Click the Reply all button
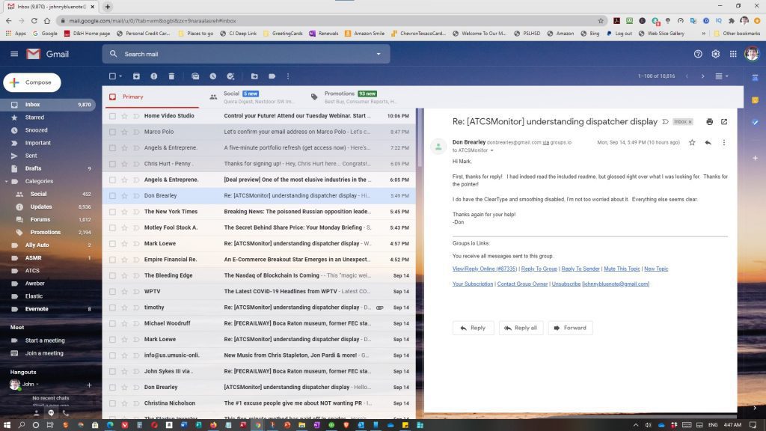 [x=521, y=328]
